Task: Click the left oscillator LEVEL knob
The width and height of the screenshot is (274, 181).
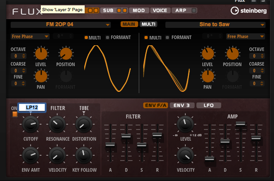Action: pos(41,54)
